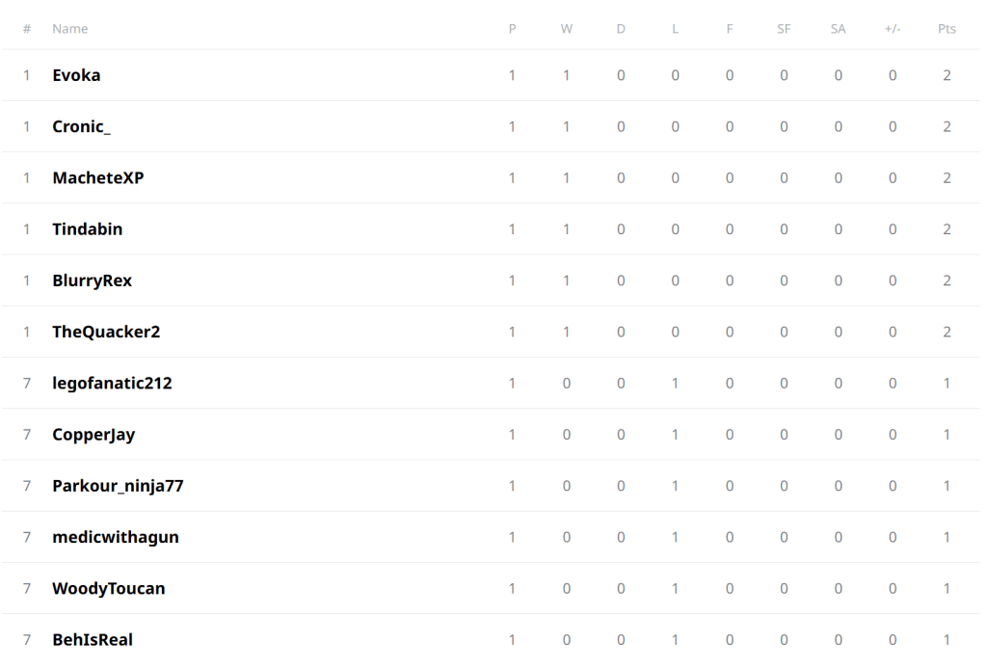This screenshot has width=986, height=669.
Task: Click WoodyToucan player name
Action: (x=109, y=588)
